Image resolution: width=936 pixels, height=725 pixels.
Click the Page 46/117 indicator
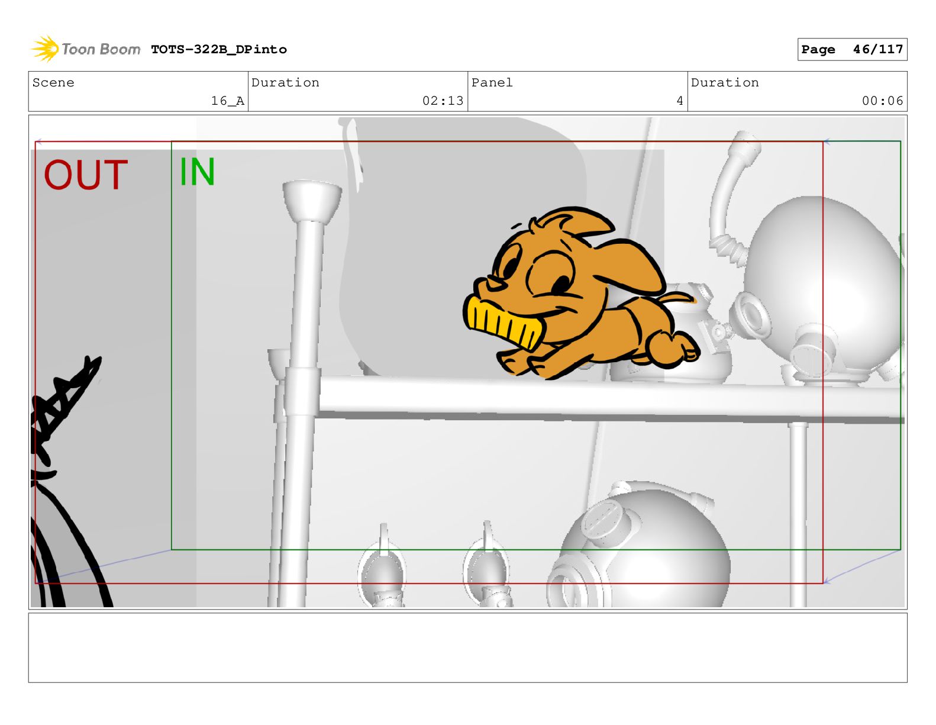click(x=852, y=50)
